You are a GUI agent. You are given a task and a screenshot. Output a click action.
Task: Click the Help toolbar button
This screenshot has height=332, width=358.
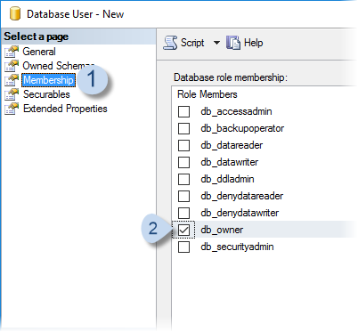coord(245,43)
